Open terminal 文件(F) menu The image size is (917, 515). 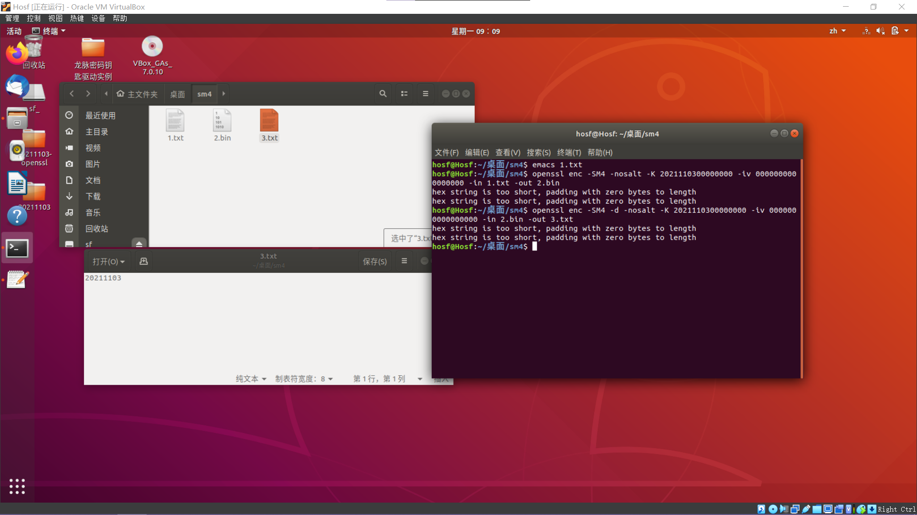tap(447, 153)
